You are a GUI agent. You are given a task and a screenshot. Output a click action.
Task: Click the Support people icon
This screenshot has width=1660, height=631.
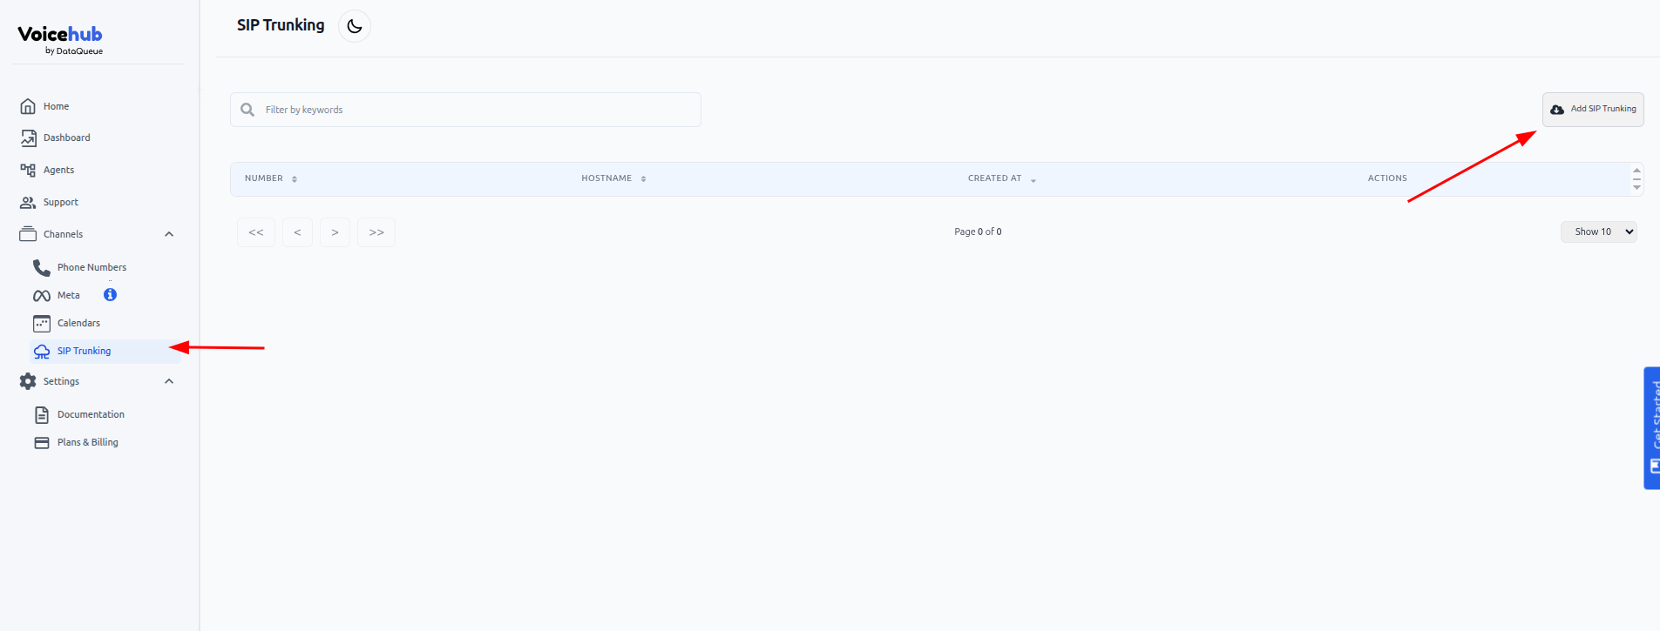click(x=28, y=203)
